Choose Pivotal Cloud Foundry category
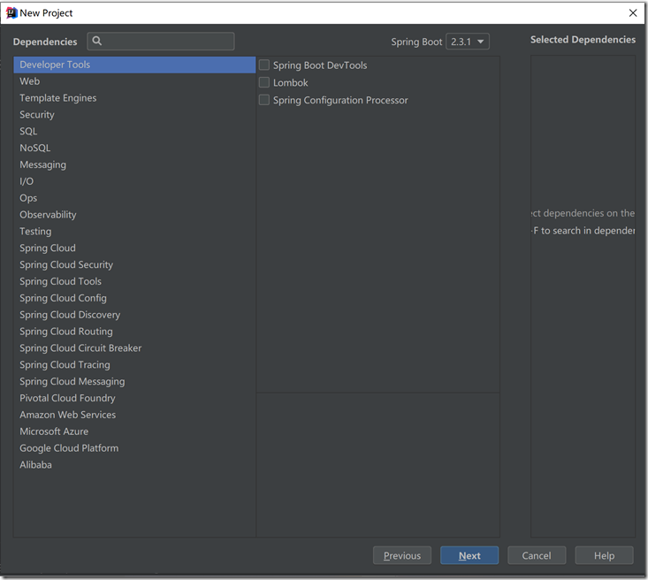This screenshot has width=648, height=580. point(134,398)
